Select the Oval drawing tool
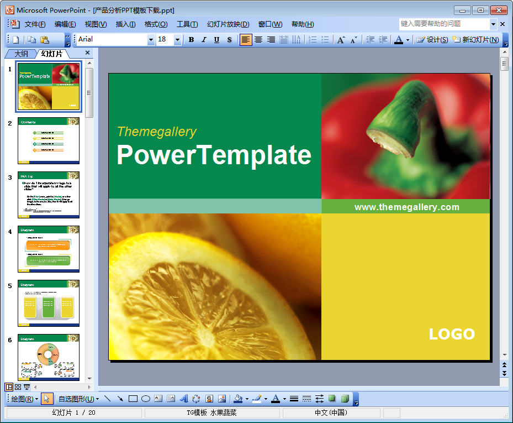Image resolution: width=513 pixels, height=423 pixels. (x=146, y=399)
